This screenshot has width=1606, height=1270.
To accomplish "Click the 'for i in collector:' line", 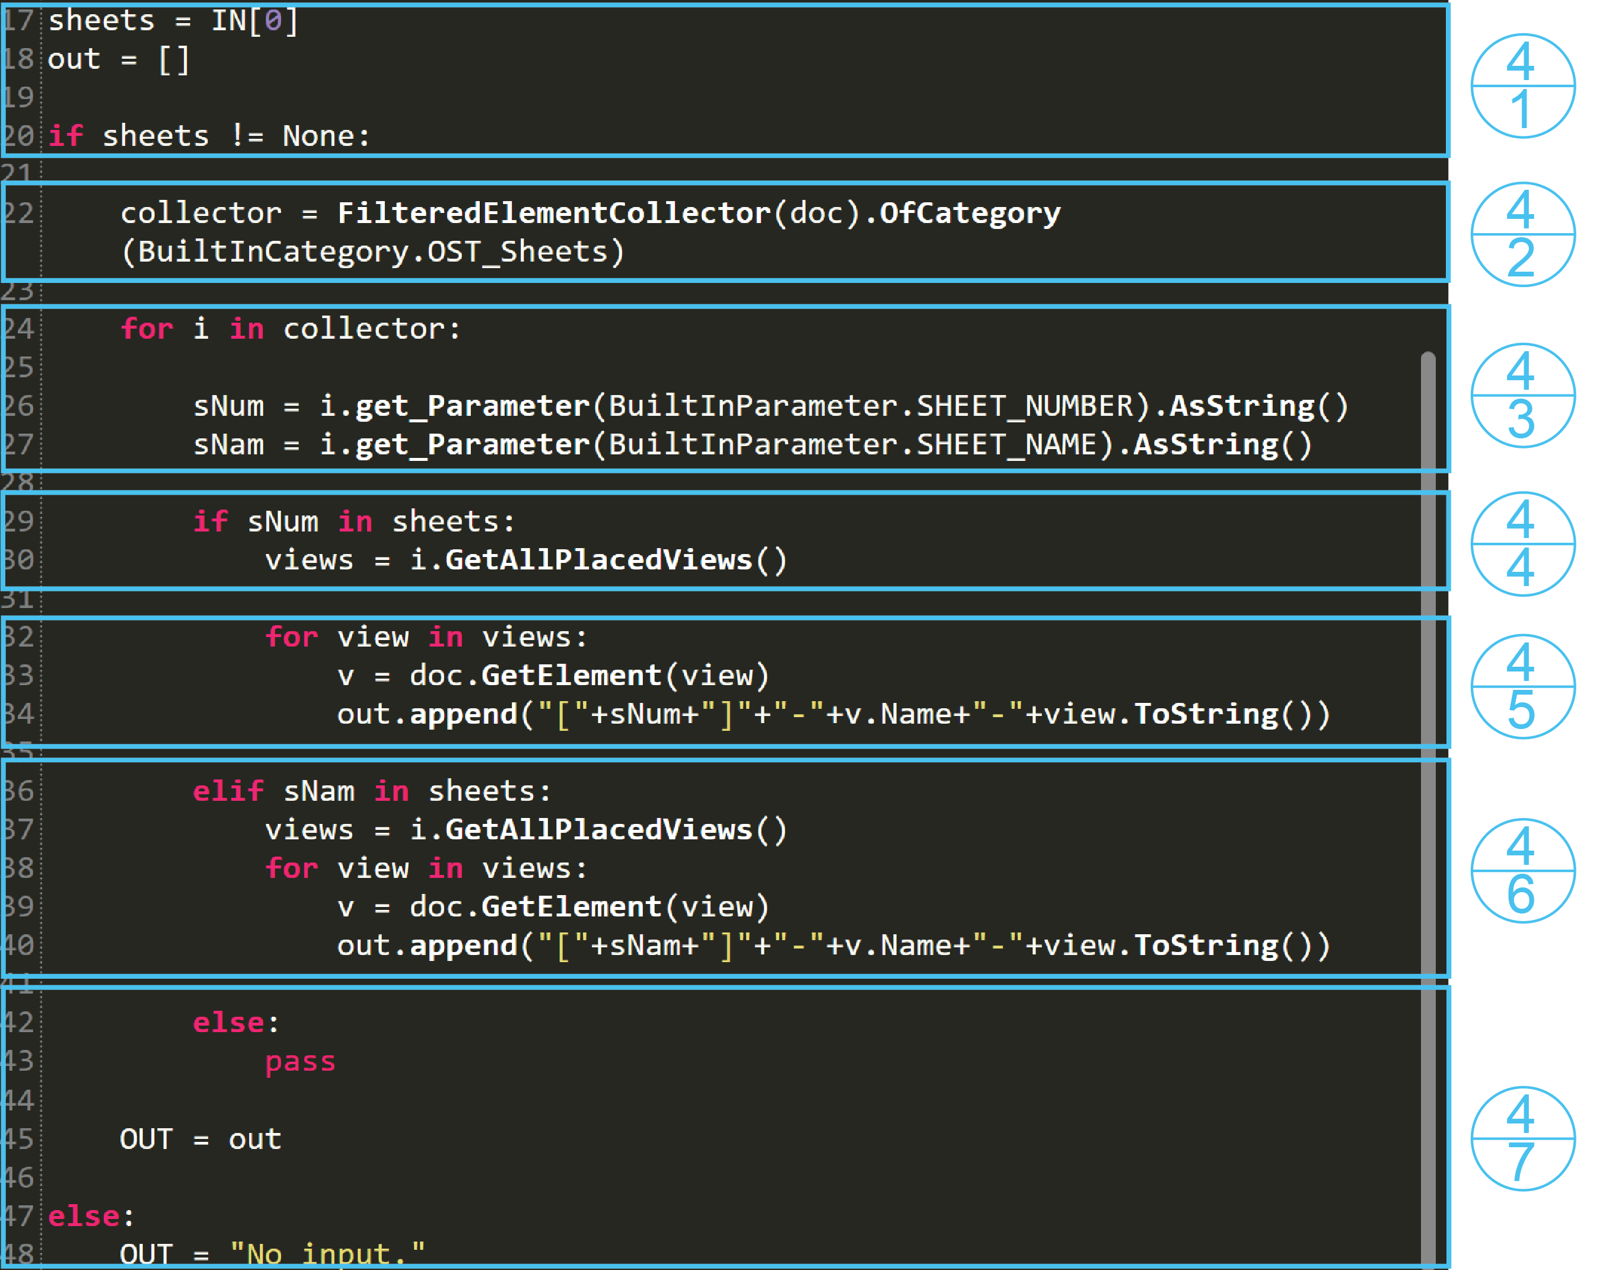I will point(290,329).
